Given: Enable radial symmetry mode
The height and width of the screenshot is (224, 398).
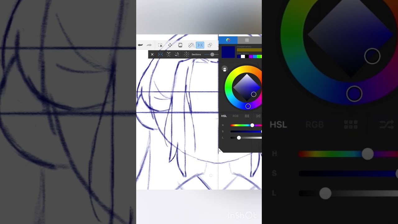Looking at the screenshot, I should 186,54.
